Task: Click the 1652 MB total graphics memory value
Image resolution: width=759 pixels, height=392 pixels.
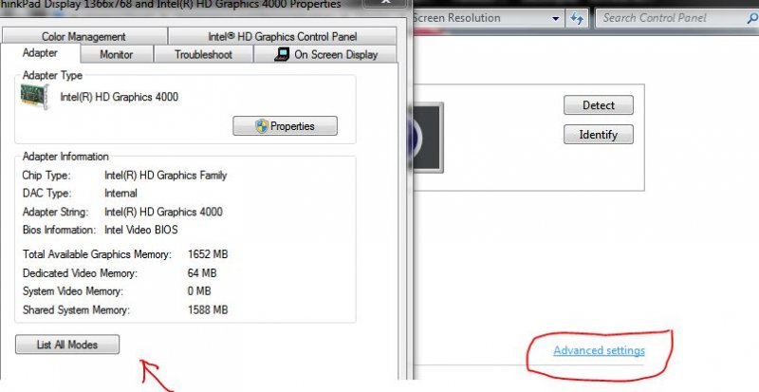Action: click(207, 254)
